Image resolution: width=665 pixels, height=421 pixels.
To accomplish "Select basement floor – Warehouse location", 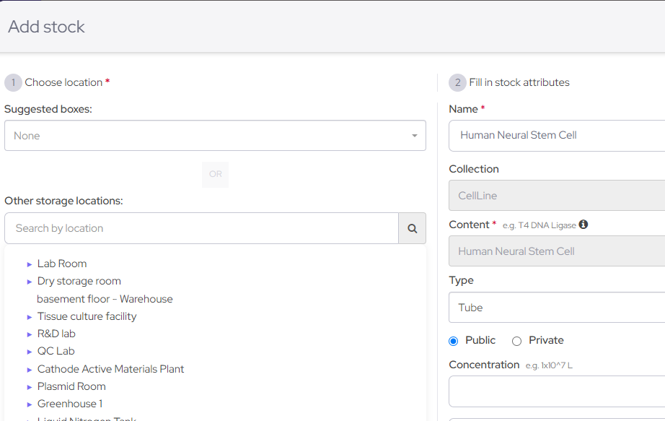I will pyautogui.click(x=105, y=298).
